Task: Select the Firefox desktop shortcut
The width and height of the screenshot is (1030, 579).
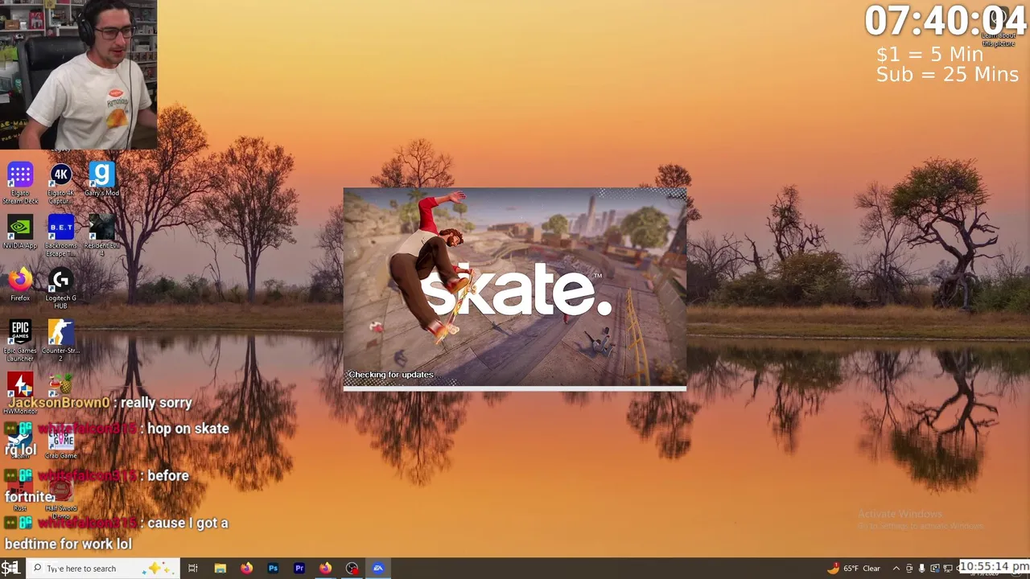Action: 20,285
